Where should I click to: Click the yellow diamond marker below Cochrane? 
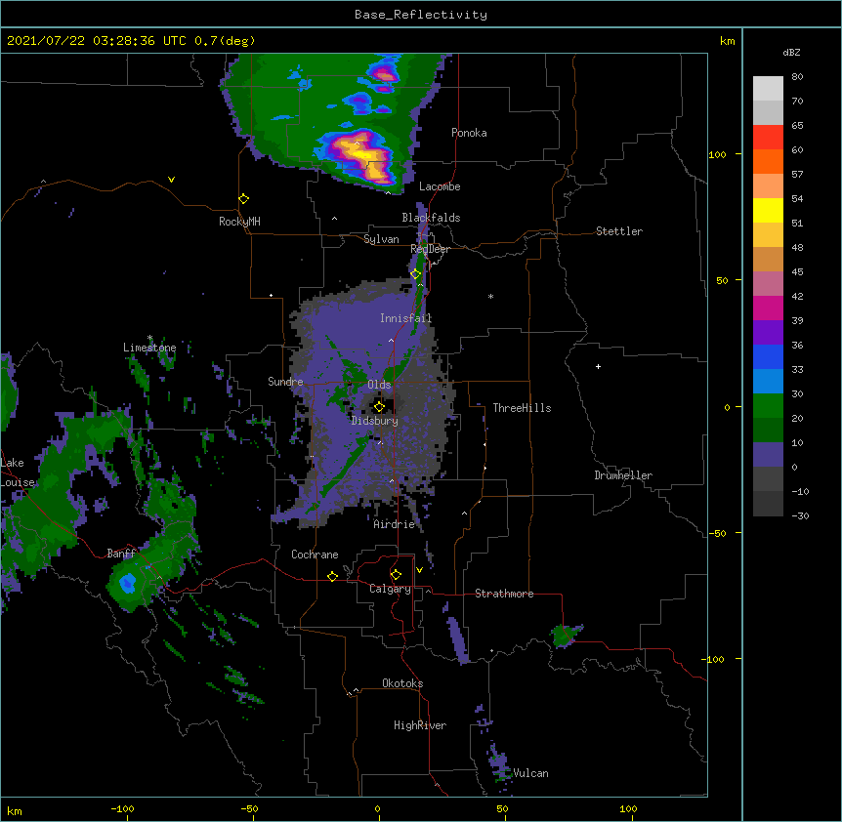pyautogui.click(x=332, y=576)
